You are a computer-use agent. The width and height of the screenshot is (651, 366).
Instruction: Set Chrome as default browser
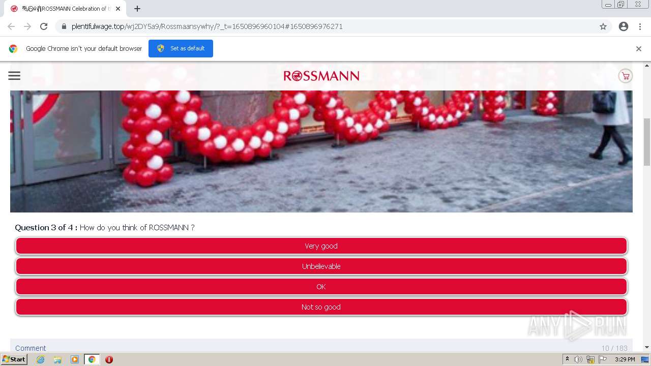[181, 48]
